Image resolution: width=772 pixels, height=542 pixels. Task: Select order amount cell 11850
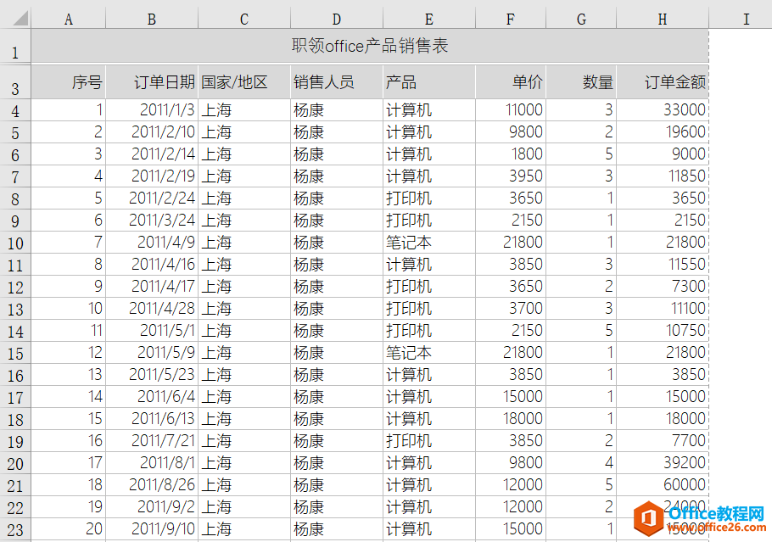click(x=663, y=176)
